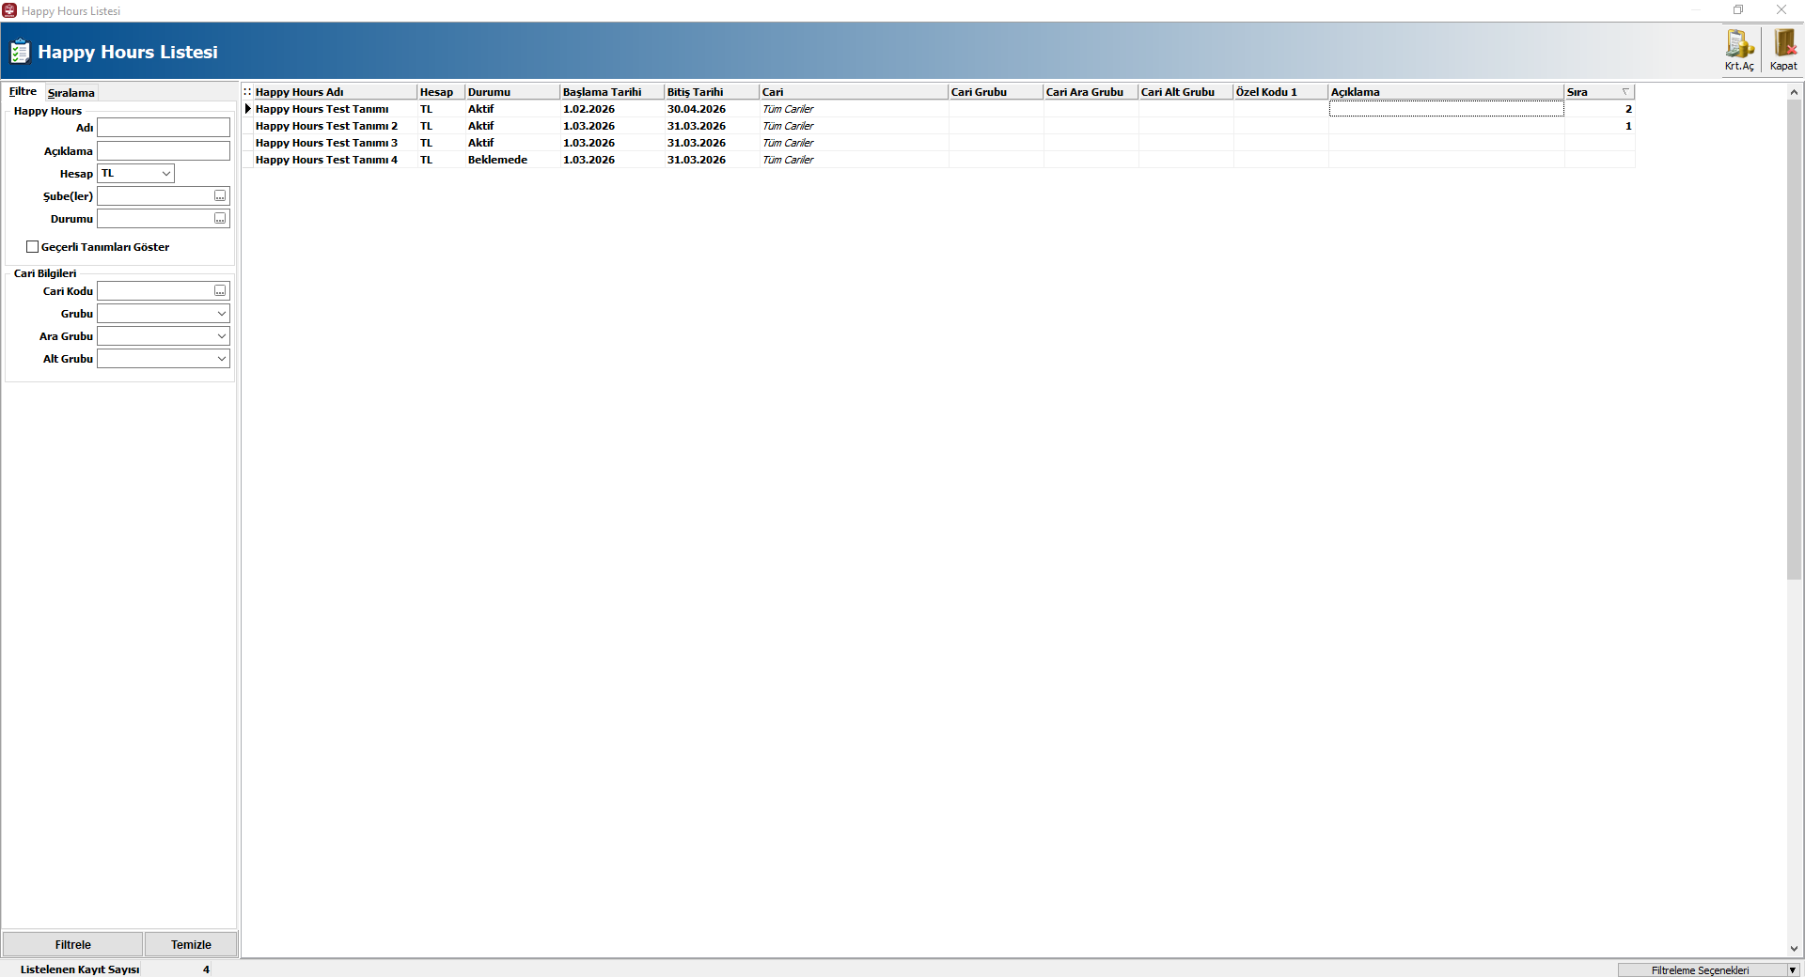The width and height of the screenshot is (1805, 977).
Task: Switch to the Sıralama tab
Action: tap(71, 93)
